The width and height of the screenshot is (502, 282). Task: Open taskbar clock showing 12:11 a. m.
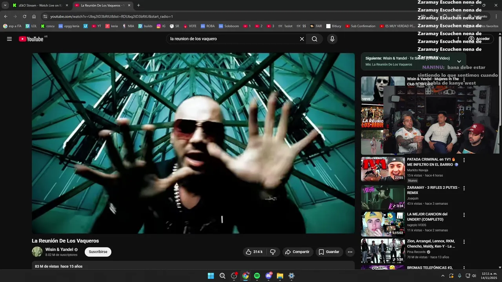coord(489,276)
